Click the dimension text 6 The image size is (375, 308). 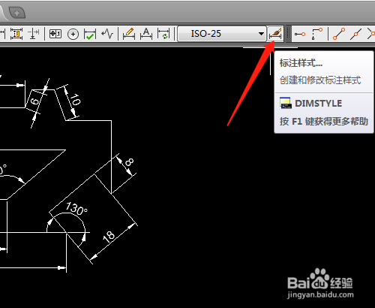pos(35,101)
